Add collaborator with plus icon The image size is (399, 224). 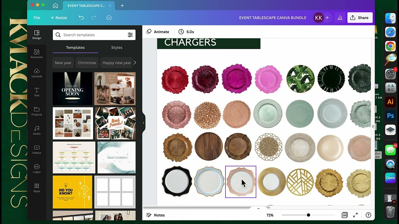(327, 18)
